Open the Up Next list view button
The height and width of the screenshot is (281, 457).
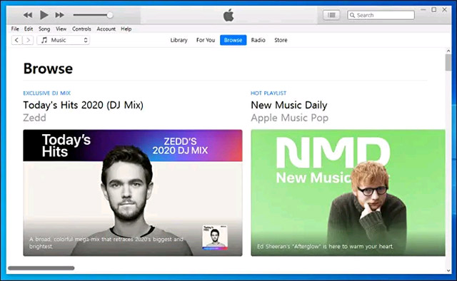[x=331, y=15]
